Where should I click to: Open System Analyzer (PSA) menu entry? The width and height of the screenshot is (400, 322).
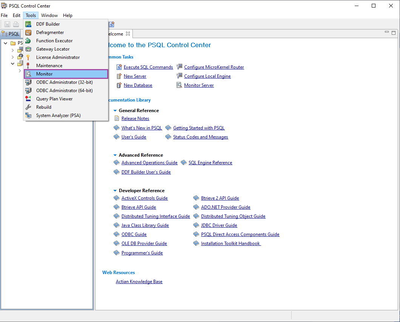click(66, 116)
